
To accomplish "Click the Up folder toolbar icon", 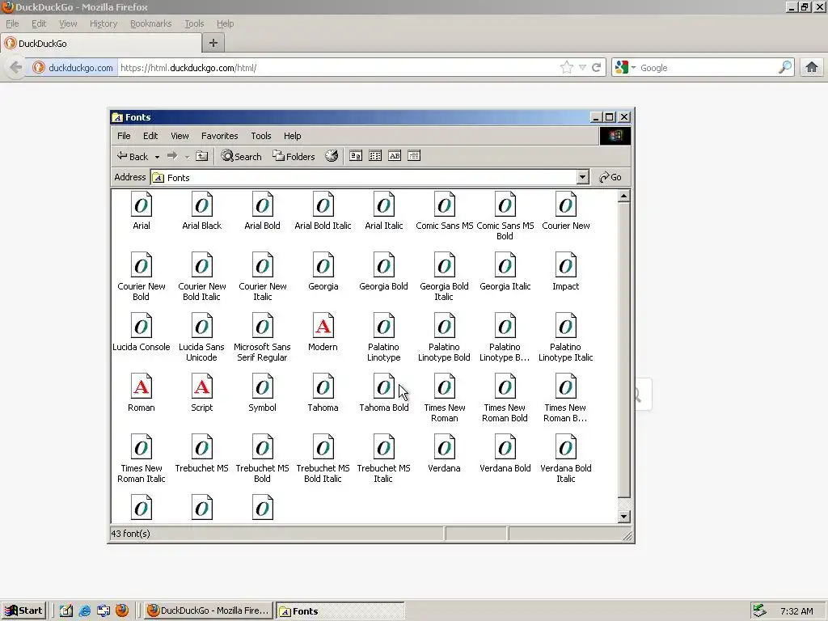I will (201, 156).
